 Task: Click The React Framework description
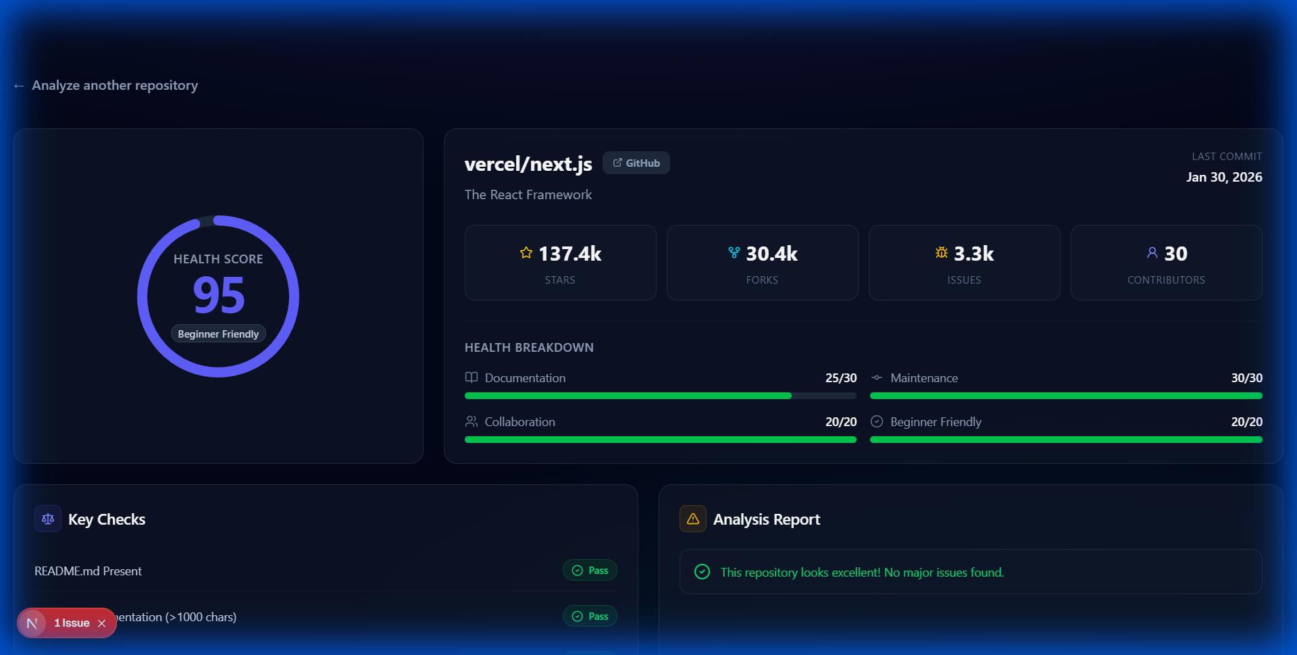click(x=528, y=194)
